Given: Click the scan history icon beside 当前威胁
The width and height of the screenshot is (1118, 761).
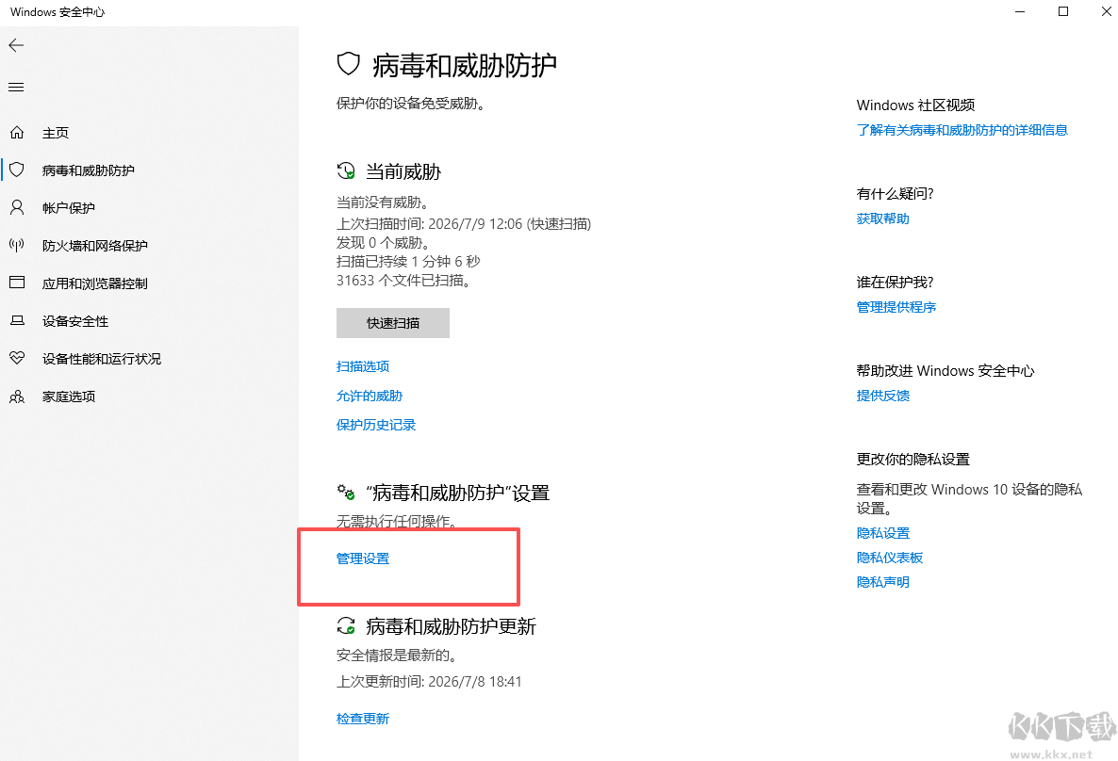Looking at the screenshot, I should [x=346, y=171].
